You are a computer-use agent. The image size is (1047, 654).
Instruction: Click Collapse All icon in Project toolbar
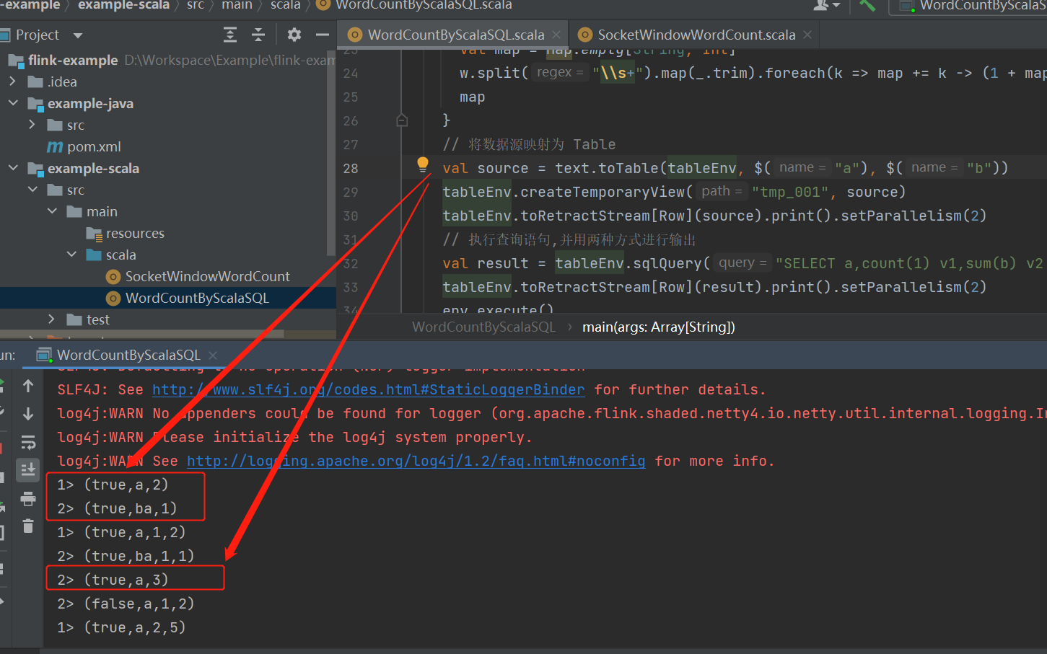pyautogui.click(x=258, y=35)
